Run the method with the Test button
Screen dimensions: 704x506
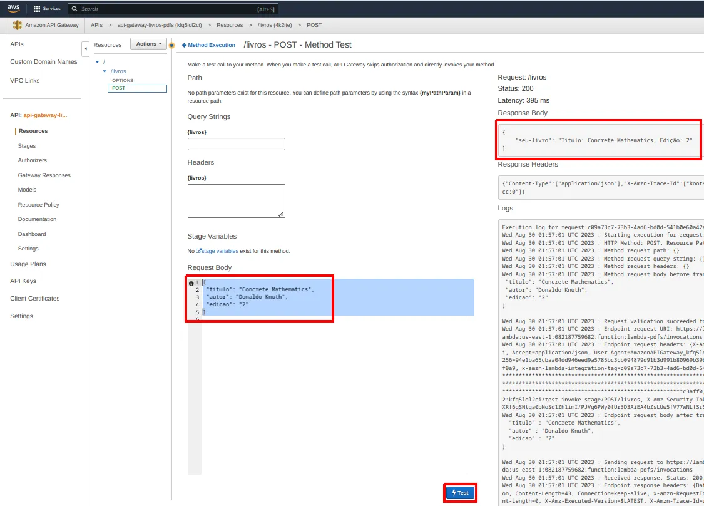pos(460,493)
